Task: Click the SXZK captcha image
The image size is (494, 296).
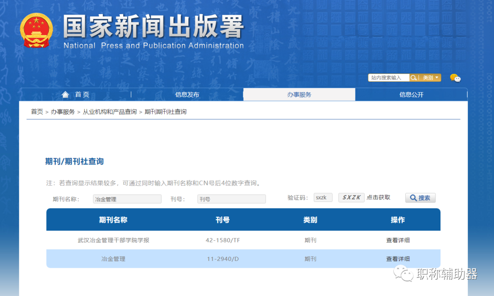Action: tap(351, 197)
